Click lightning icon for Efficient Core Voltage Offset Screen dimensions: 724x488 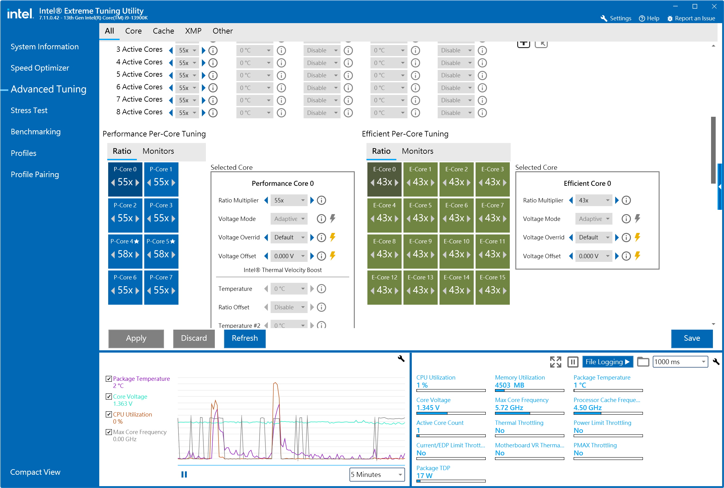[x=637, y=256]
